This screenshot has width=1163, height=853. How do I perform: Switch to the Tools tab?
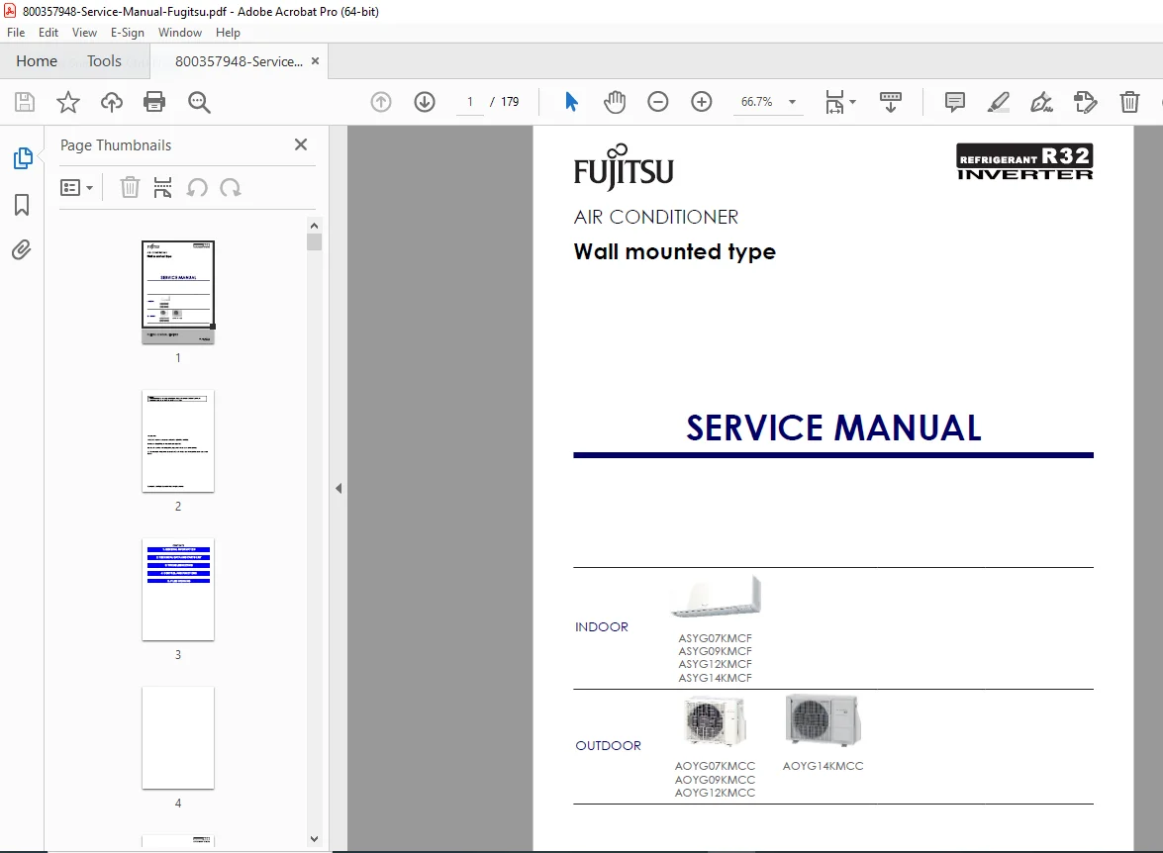click(104, 60)
